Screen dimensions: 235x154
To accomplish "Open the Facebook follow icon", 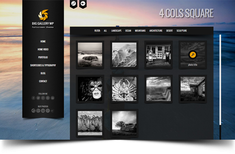I will click(33, 98).
